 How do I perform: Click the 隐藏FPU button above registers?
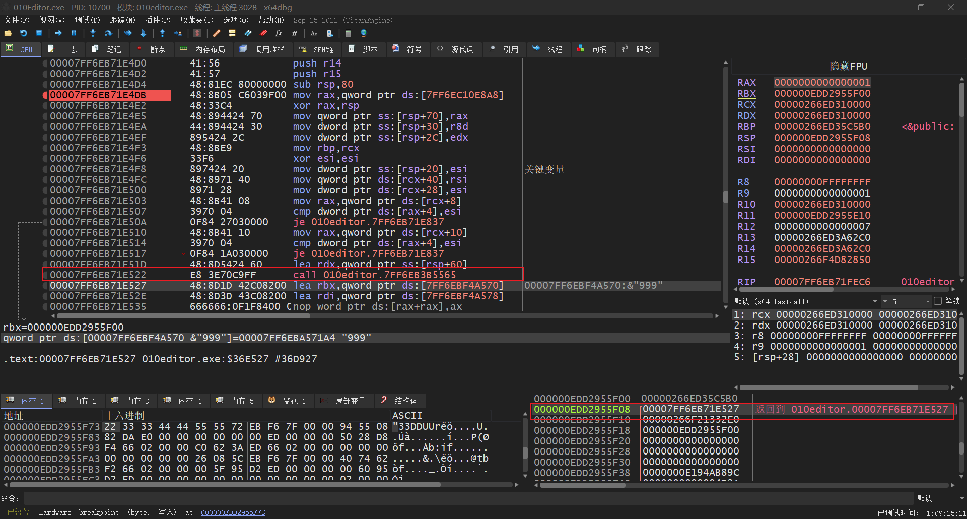pos(848,66)
